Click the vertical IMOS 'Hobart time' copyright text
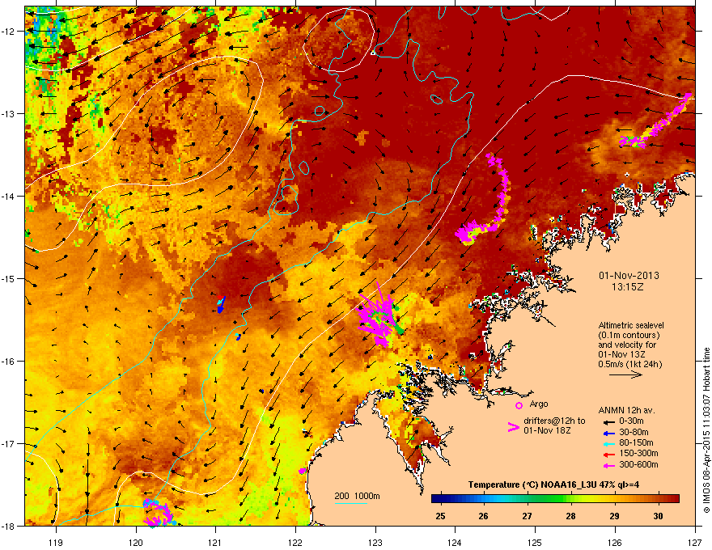712x550 pixels. (706, 430)
